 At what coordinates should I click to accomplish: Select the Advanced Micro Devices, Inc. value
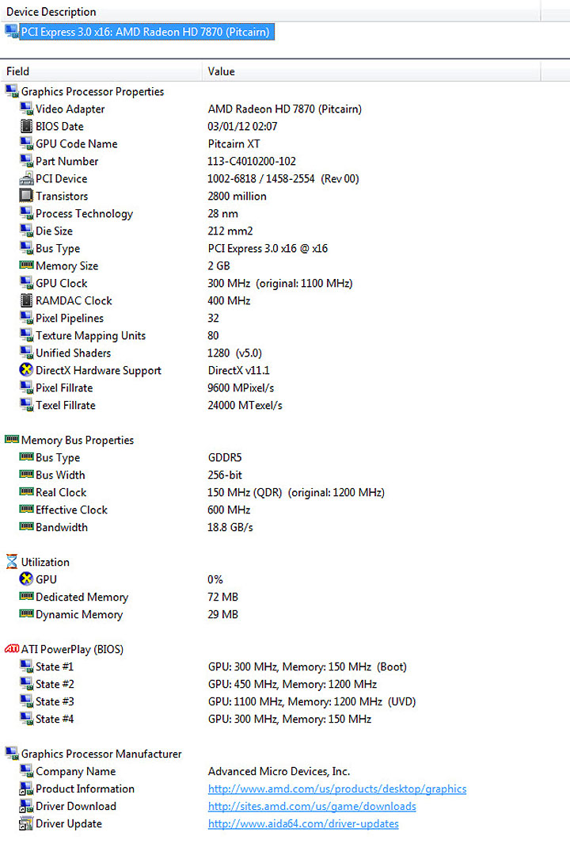point(279,771)
